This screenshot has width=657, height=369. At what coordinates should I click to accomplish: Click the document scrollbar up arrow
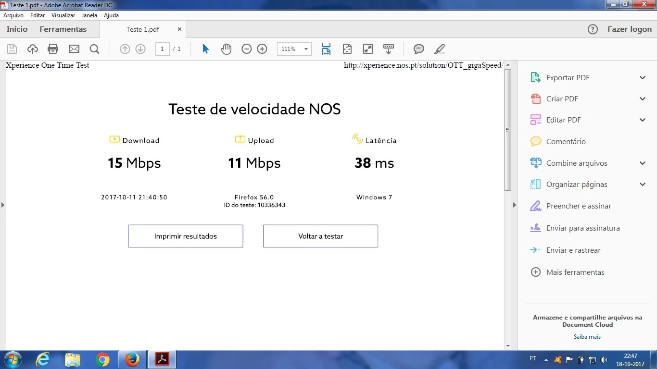click(508, 65)
